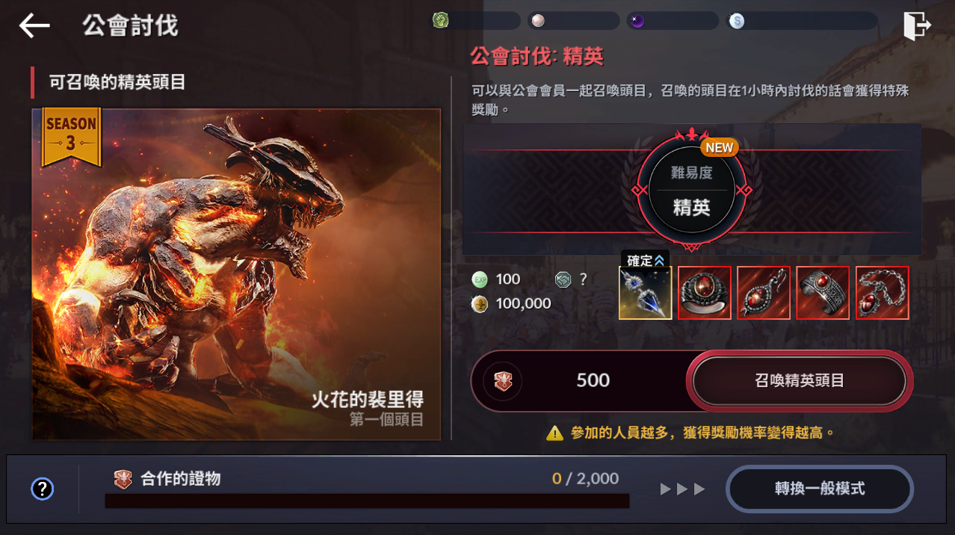
Task: Select the red earring reward item
Action: pos(764,293)
